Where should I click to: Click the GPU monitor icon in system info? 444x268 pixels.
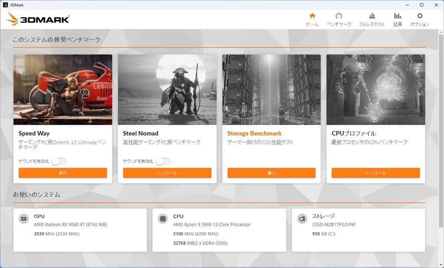[x=23, y=219]
